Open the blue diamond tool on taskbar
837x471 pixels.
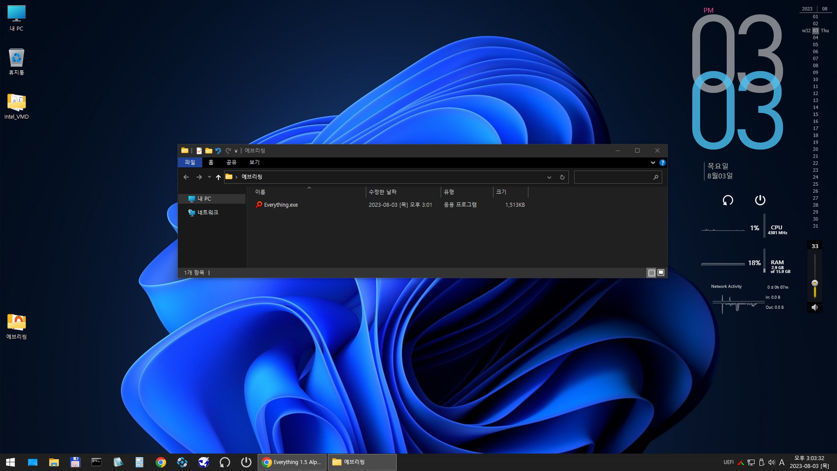(x=182, y=462)
